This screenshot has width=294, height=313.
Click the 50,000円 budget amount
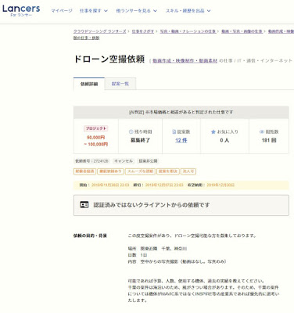[96, 138]
